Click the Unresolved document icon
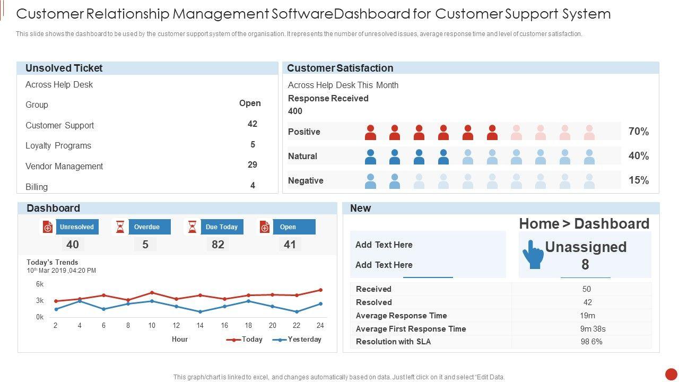This screenshot has width=679, height=382. (x=48, y=227)
